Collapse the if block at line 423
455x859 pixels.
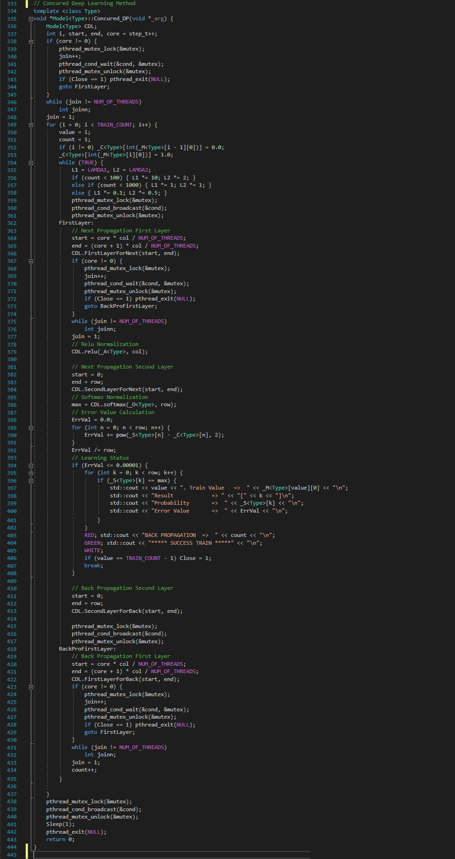click(x=31, y=687)
